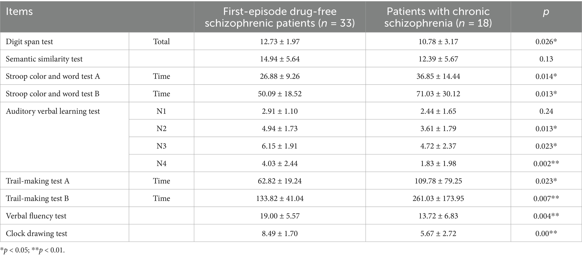Image resolution: width=582 pixels, height=257 pixels.
Task: Click the p column header
Action: click(546, 12)
